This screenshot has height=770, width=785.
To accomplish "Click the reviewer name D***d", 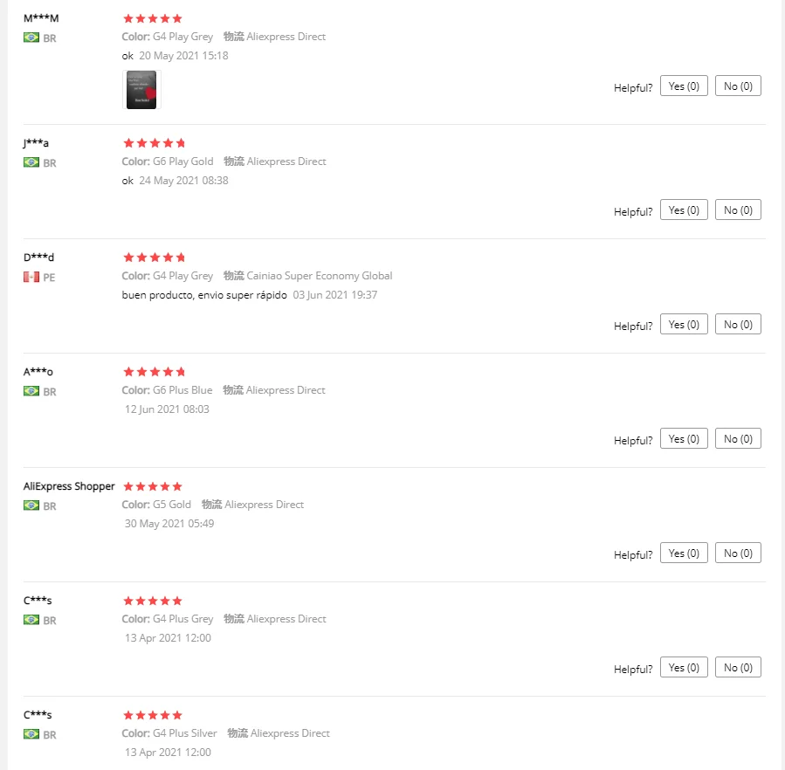I will tap(38, 258).
